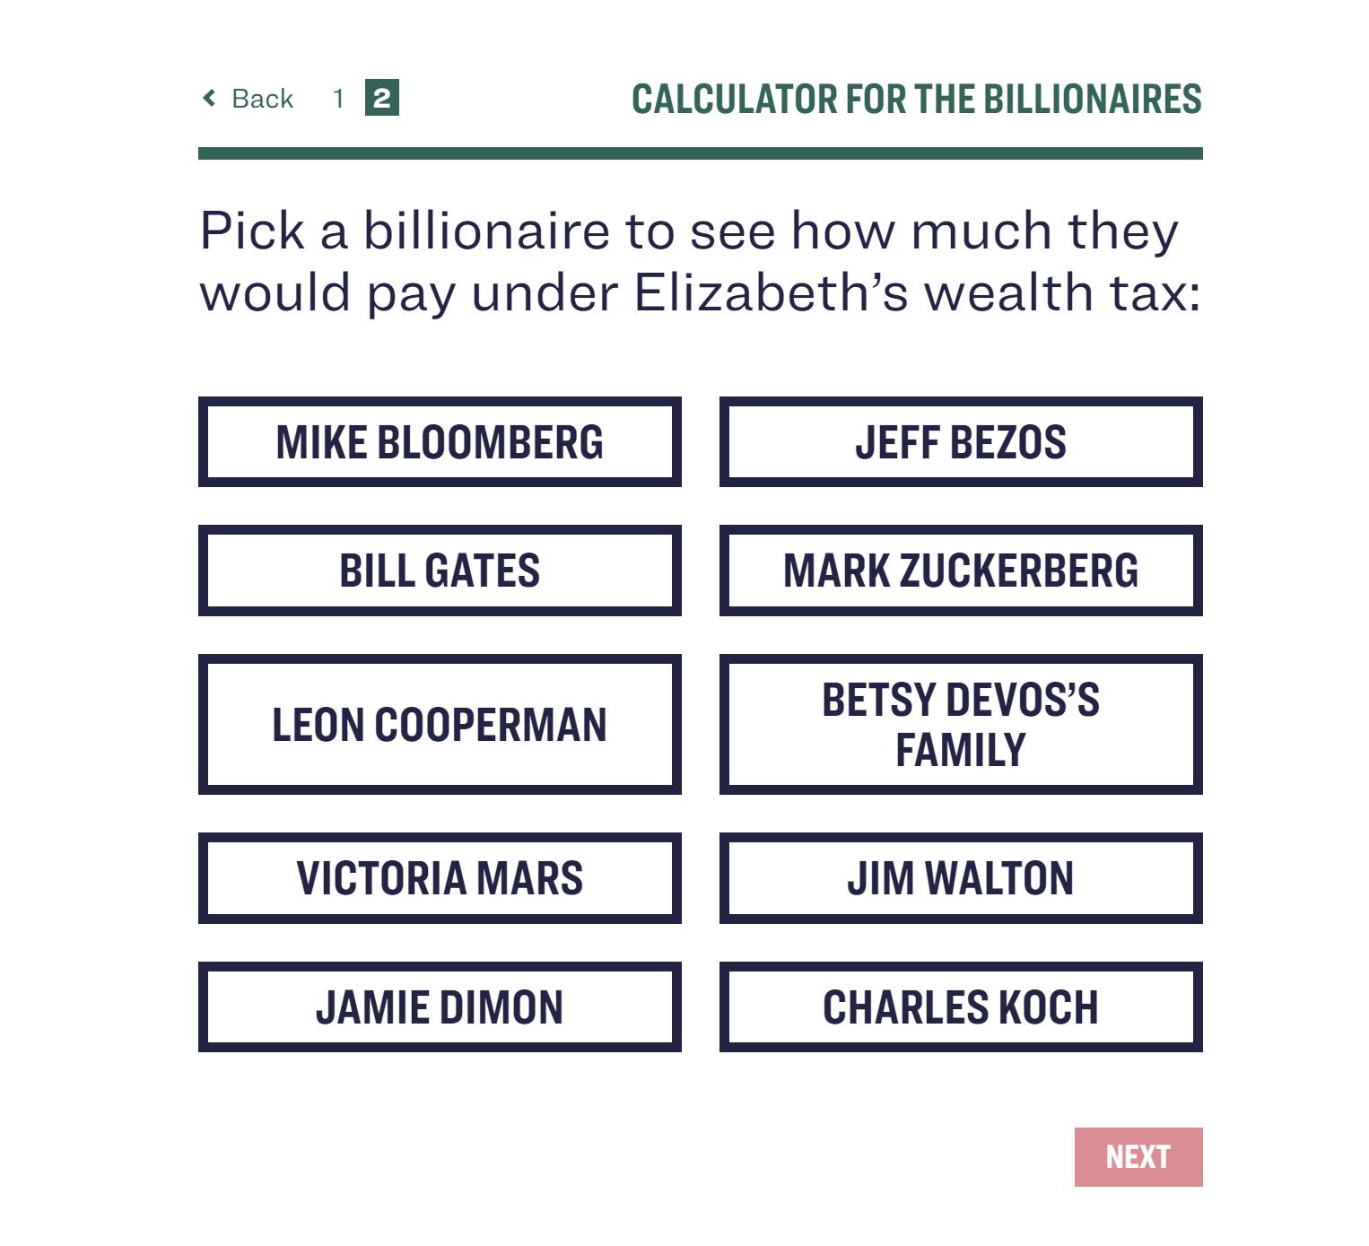
Task: Choose the Victoria Mars option
Action: [440, 878]
